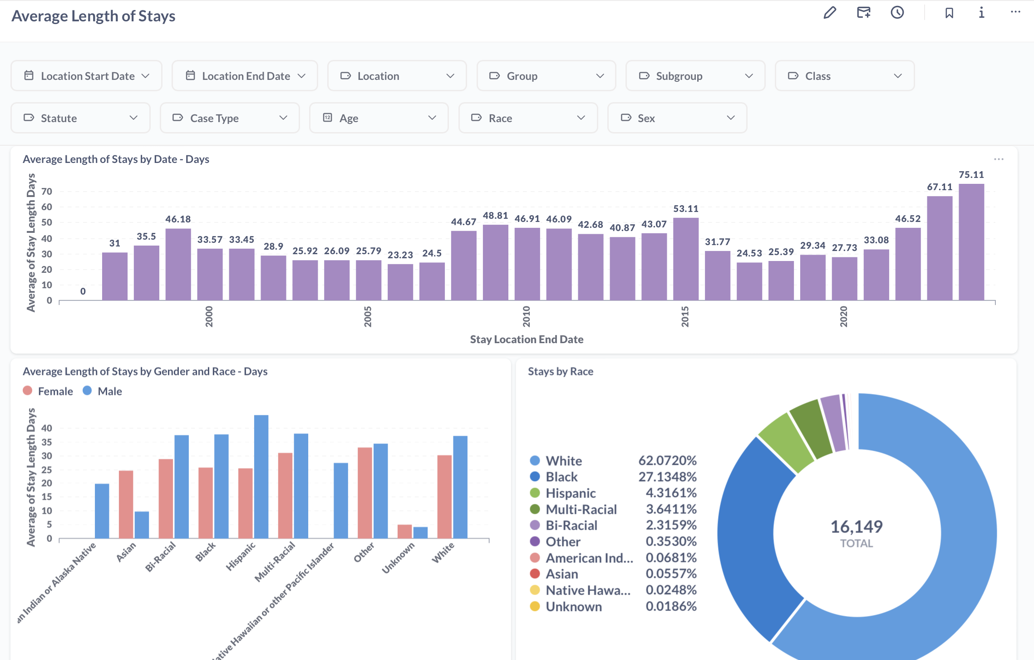Expand the Sex filter dropdown
This screenshot has width=1034, height=660.
pos(677,118)
